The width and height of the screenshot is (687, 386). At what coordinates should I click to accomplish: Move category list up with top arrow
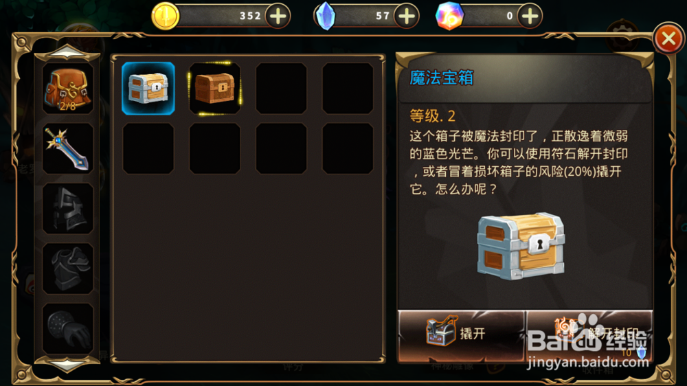(x=67, y=54)
